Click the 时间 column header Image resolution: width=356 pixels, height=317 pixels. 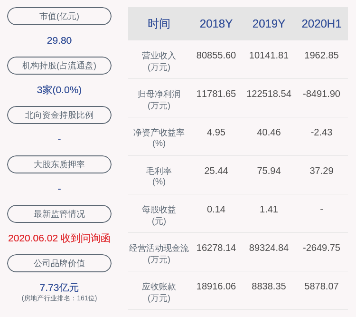(159, 24)
